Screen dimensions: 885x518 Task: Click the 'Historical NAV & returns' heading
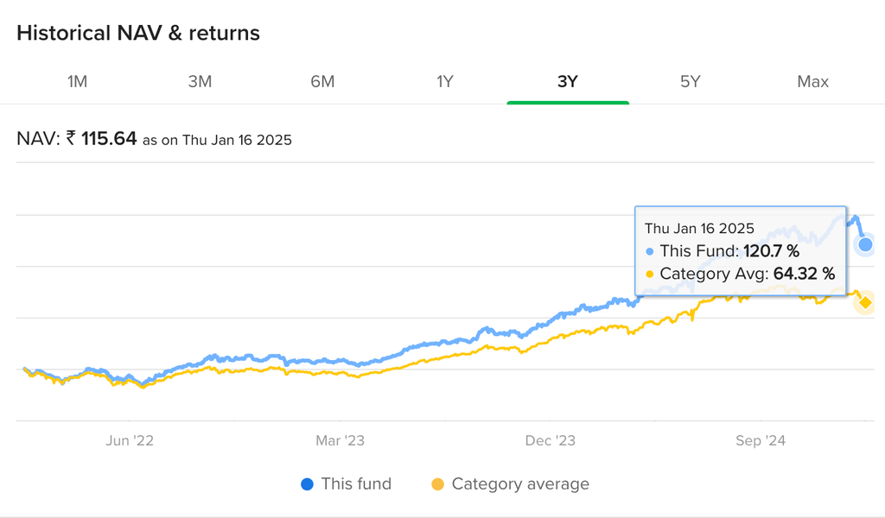tap(138, 33)
